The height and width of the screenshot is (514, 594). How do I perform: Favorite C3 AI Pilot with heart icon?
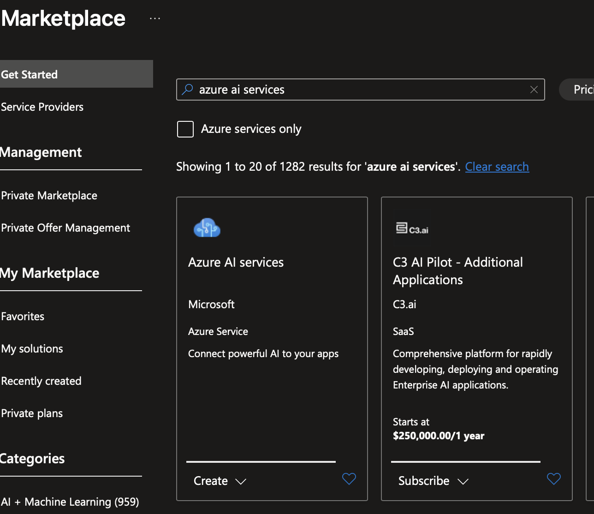pos(554,479)
